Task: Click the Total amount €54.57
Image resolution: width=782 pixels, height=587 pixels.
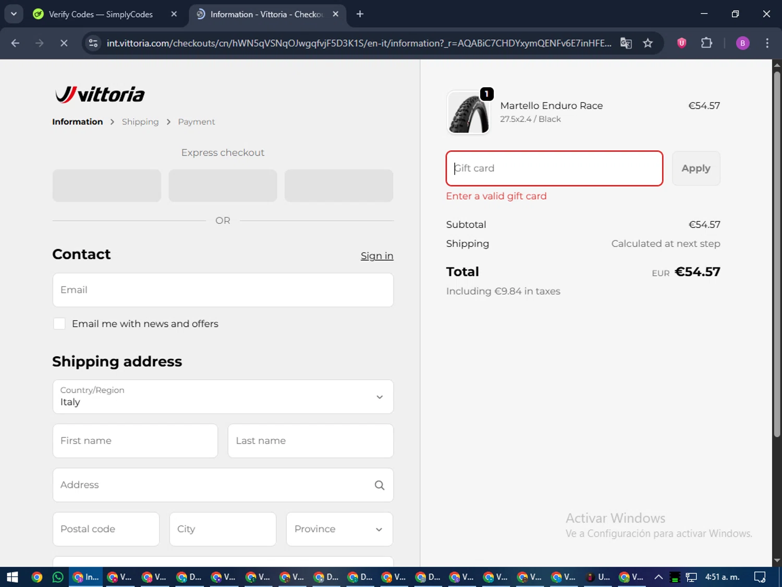Action: coord(697,272)
